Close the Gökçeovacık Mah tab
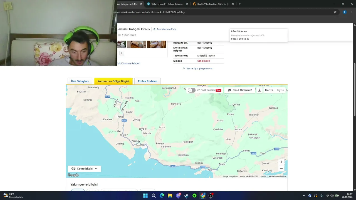 pyautogui.click(x=141, y=4)
